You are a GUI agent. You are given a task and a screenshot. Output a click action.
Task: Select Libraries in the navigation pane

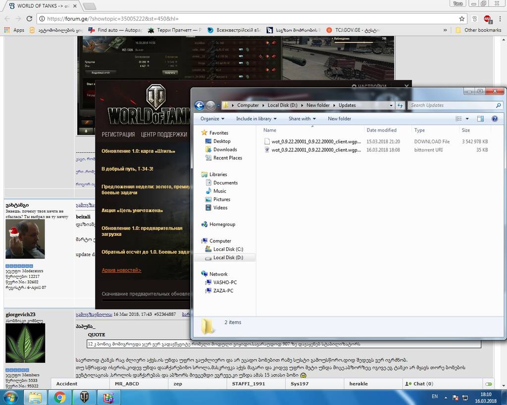pyautogui.click(x=218, y=175)
